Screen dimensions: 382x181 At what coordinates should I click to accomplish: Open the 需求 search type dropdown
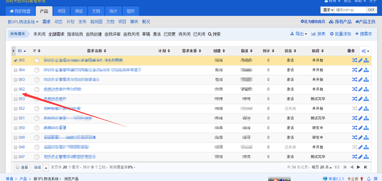click(328, 10)
